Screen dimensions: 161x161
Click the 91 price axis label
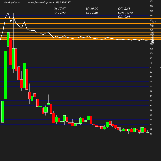point(151,63)
